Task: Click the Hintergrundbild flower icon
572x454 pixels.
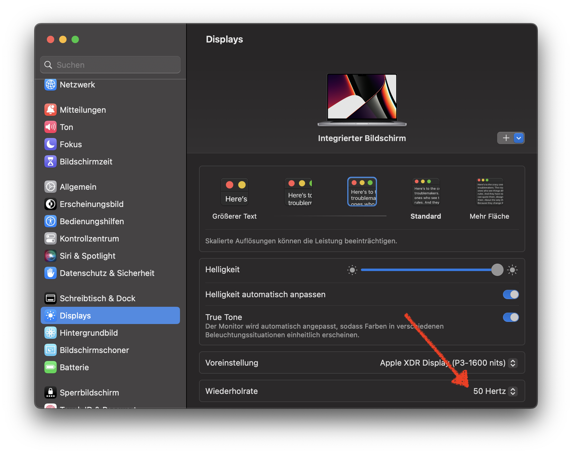Action: pos(51,333)
